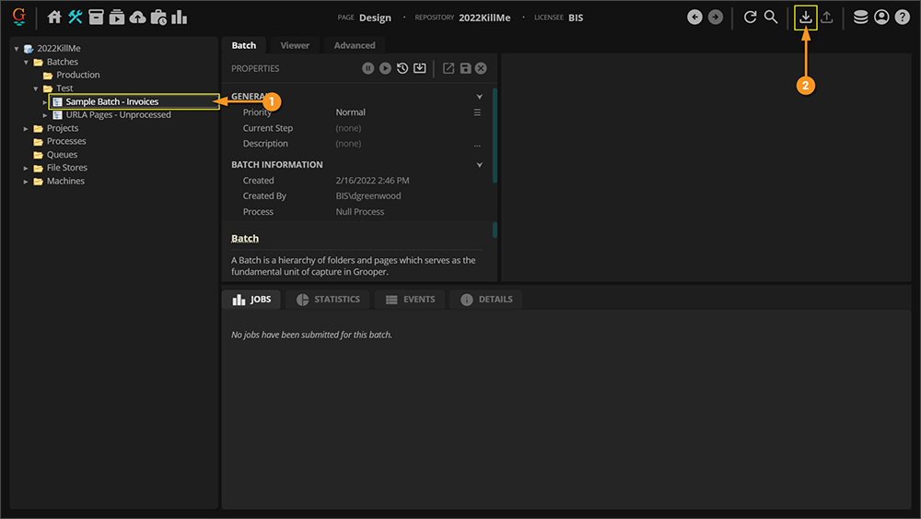Open the Jobs tab
Image resolution: width=921 pixels, height=519 pixels.
251,300
